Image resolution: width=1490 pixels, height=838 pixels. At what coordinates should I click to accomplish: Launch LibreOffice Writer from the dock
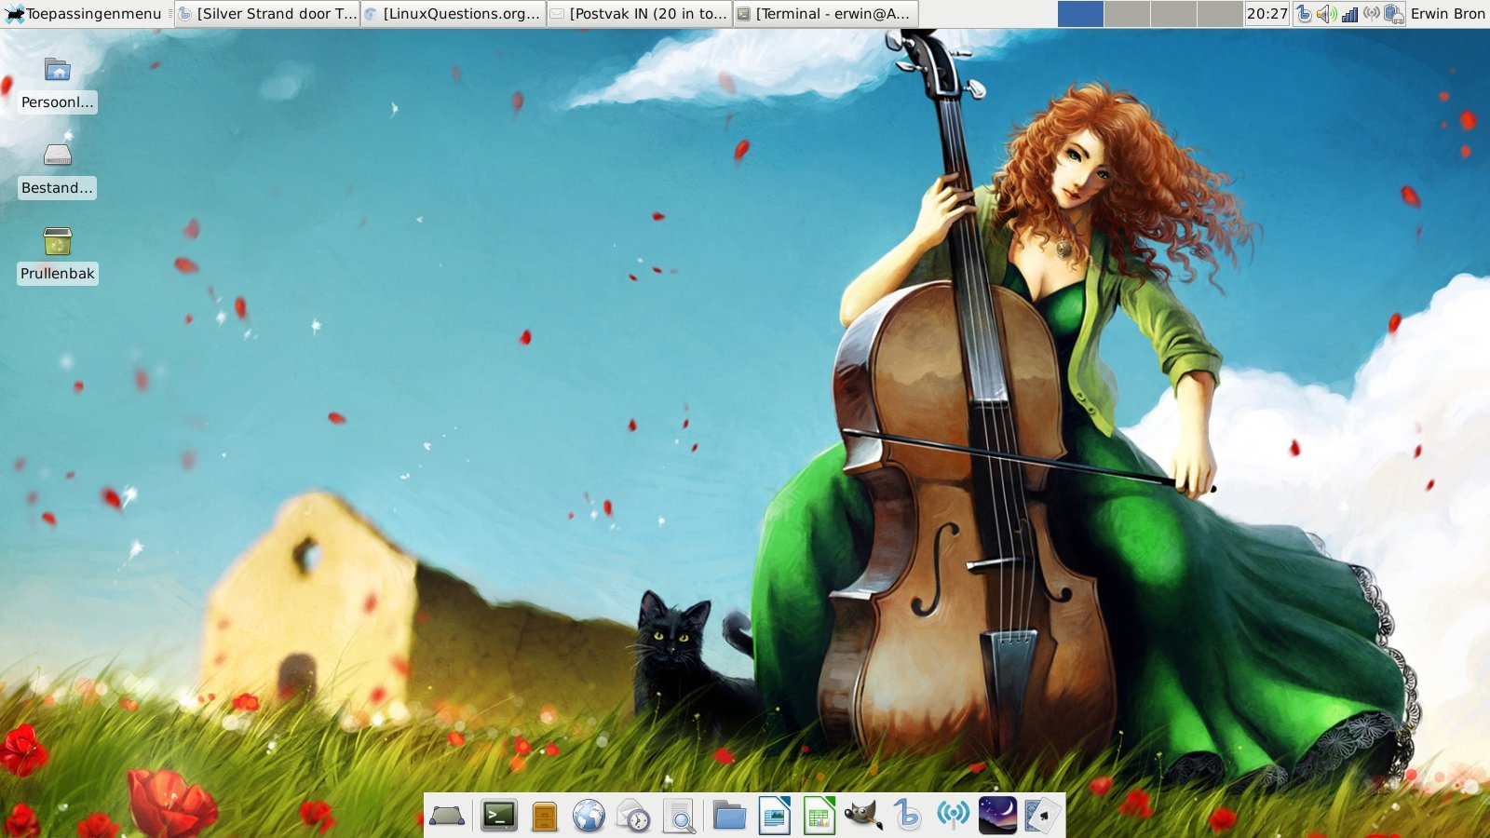click(774, 817)
